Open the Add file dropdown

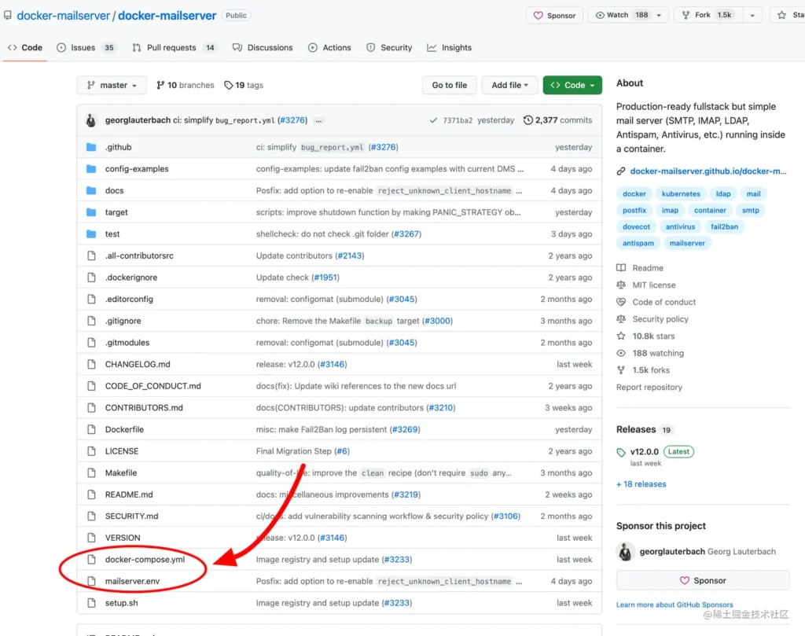[509, 85]
